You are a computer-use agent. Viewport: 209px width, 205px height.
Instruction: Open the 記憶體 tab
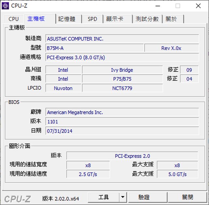coord(67,19)
